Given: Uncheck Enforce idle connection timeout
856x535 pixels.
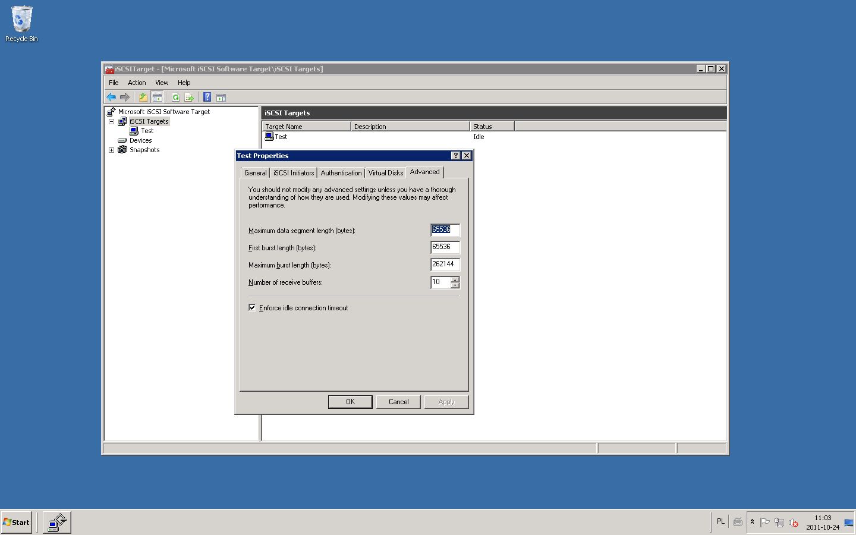Looking at the screenshot, I should coord(252,307).
